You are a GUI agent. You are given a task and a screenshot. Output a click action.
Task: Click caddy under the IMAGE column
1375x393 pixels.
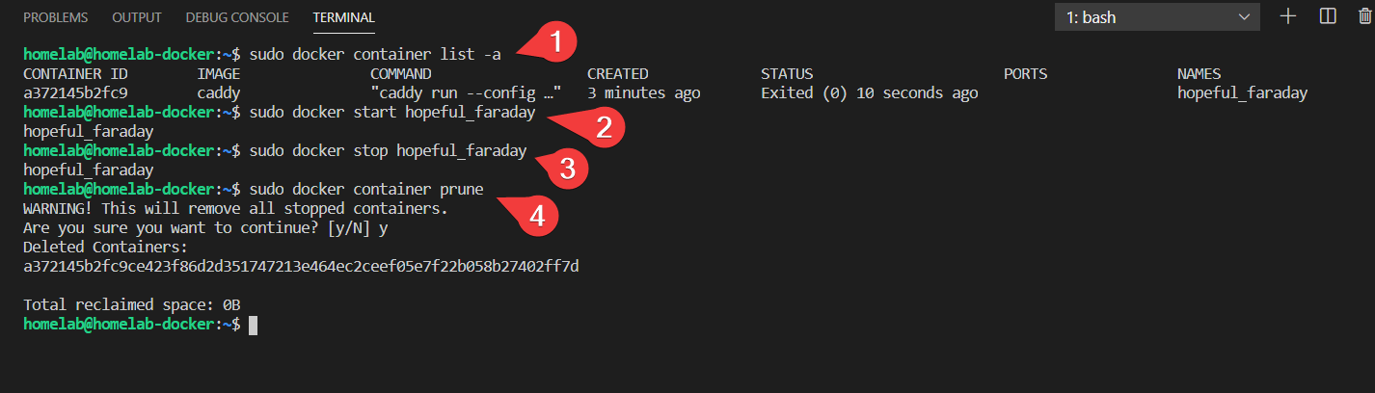(218, 93)
